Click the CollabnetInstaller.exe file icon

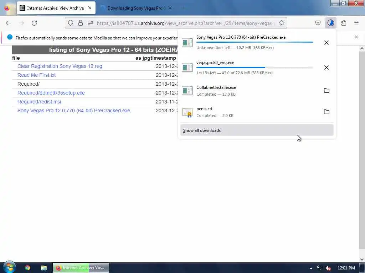(187, 91)
